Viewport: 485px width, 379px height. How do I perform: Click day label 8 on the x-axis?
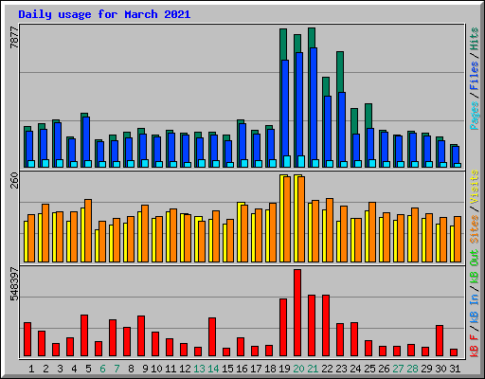(x=131, y=369)
